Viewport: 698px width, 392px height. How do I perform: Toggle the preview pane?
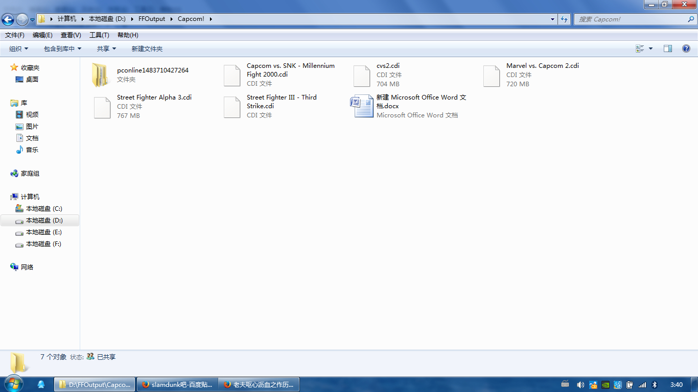coord(668,48)
